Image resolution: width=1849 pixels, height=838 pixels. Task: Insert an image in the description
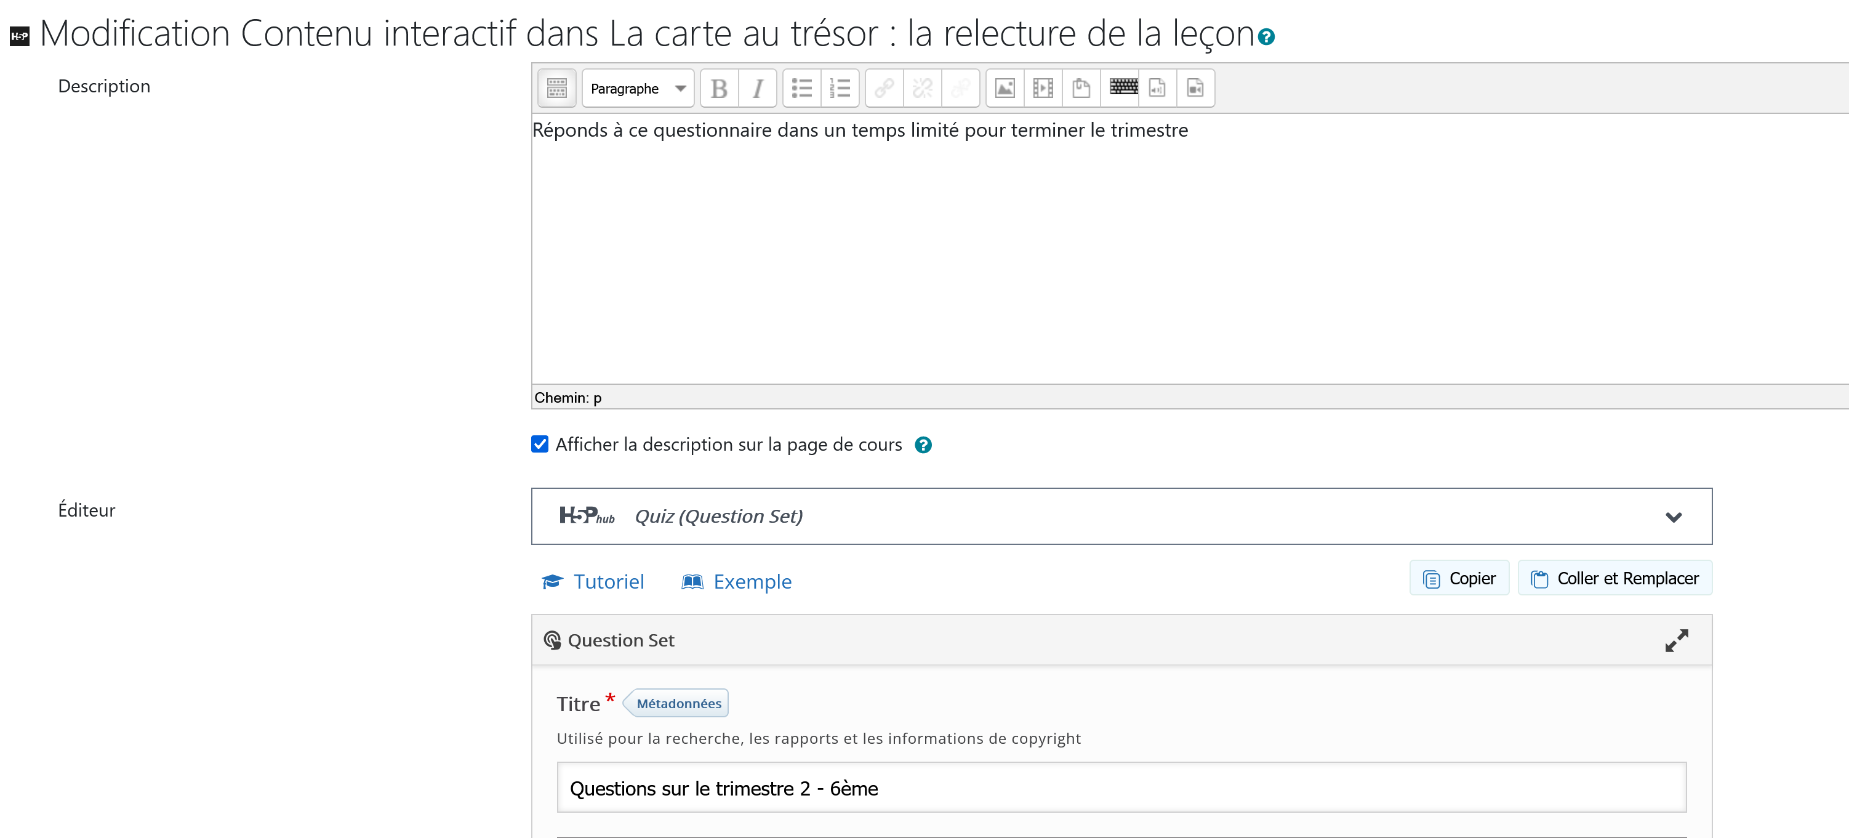tap(1005, 88)
